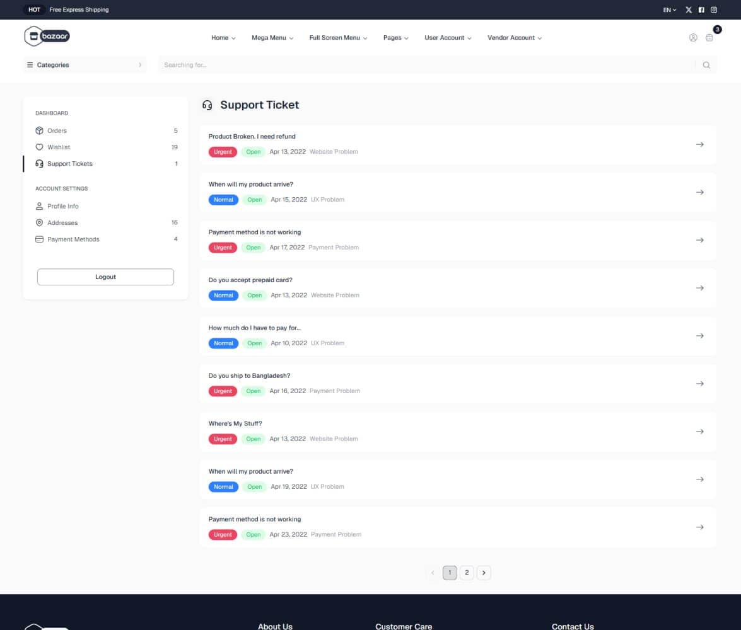Click the Addresses map pin icon
This screenshot has height=630, width=741.
(x=39, y=222)
